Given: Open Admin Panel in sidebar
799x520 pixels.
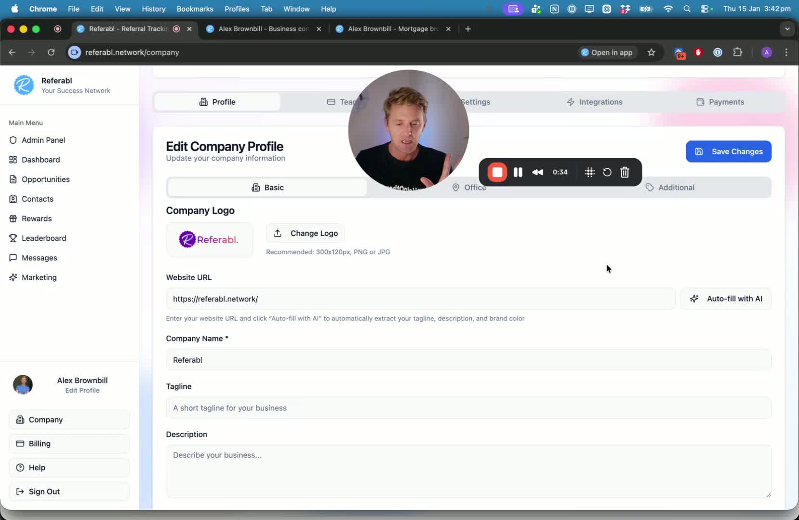Looking at the screenshot, I should [x=43, y=140].
